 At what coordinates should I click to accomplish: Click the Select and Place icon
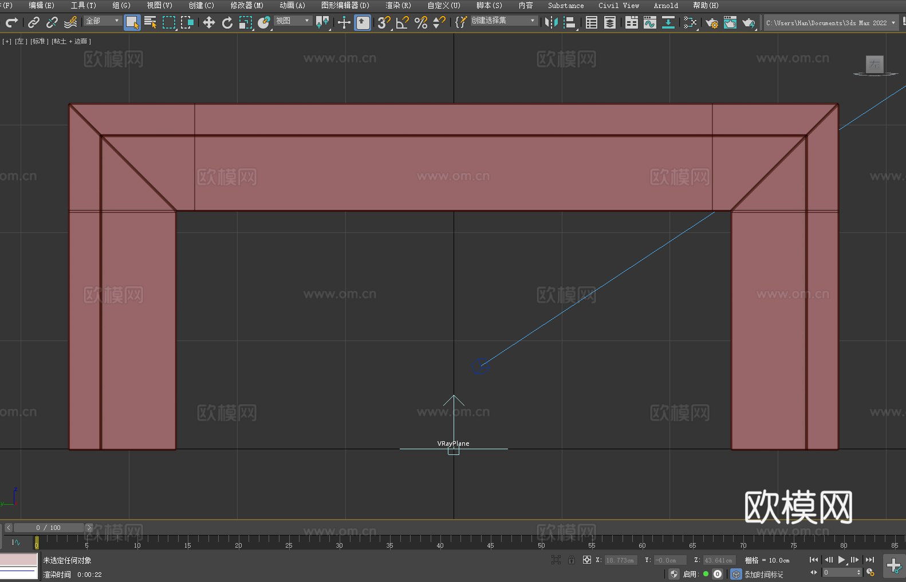[x=264, y=22]
